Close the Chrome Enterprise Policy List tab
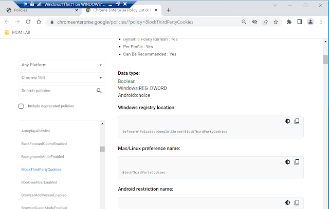Viewport: 329px width, 209px height. tap(156, 10)
